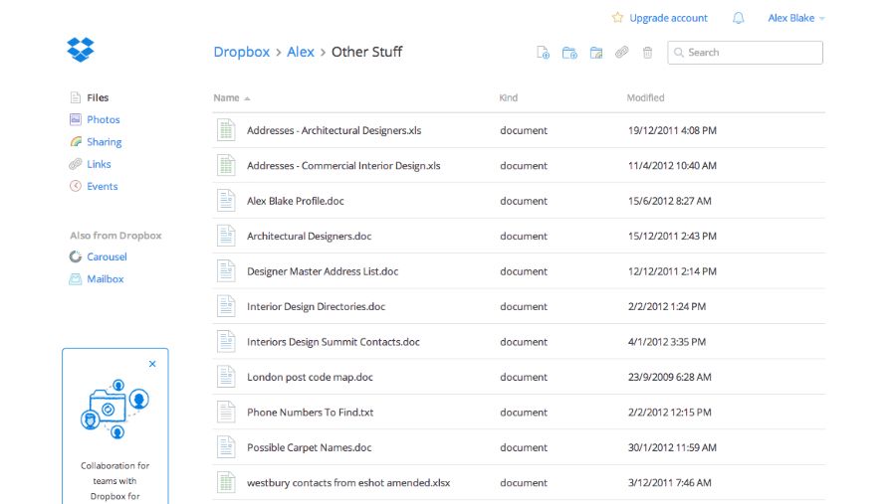Viewport: 896px width, 504px height.
Task: Open the Alex Blake account dropdown
Action: (795, 18)
